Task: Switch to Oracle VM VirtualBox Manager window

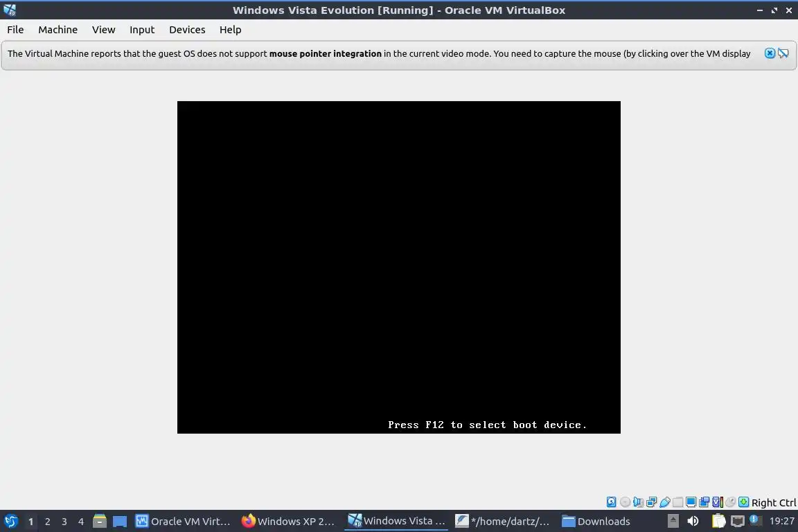Action: coord(183,522)
